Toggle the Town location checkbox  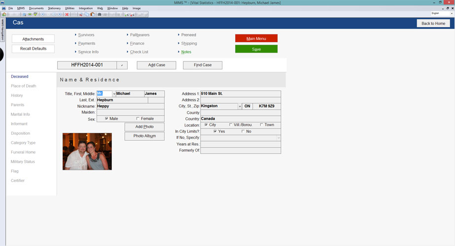[261, 125]
